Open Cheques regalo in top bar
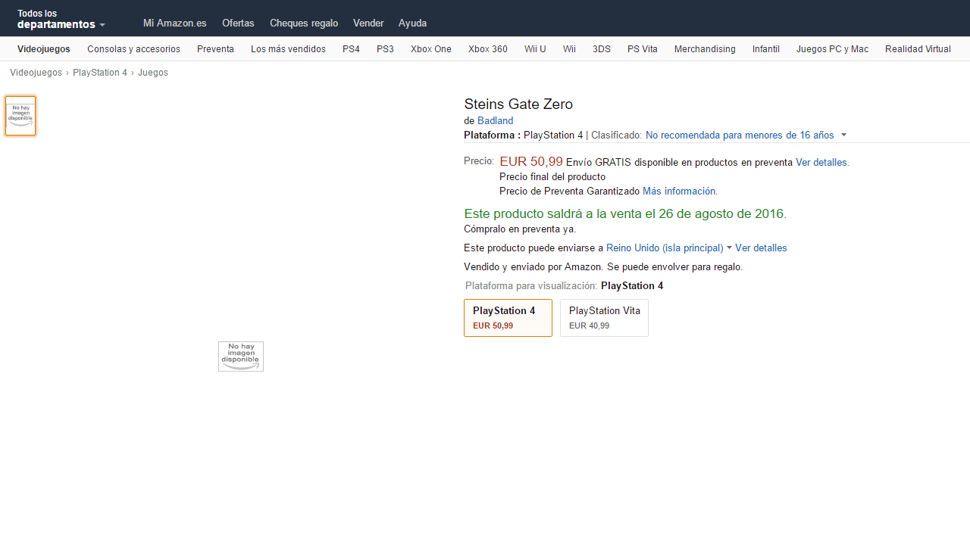970x545 pixels. (x=304, y=23)
